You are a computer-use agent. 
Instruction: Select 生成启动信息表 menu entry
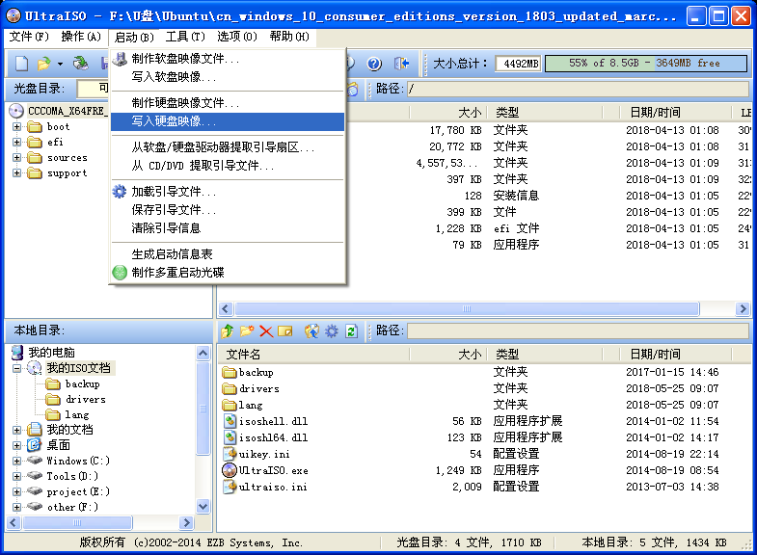pyautogui.click(x=228, y=254)
